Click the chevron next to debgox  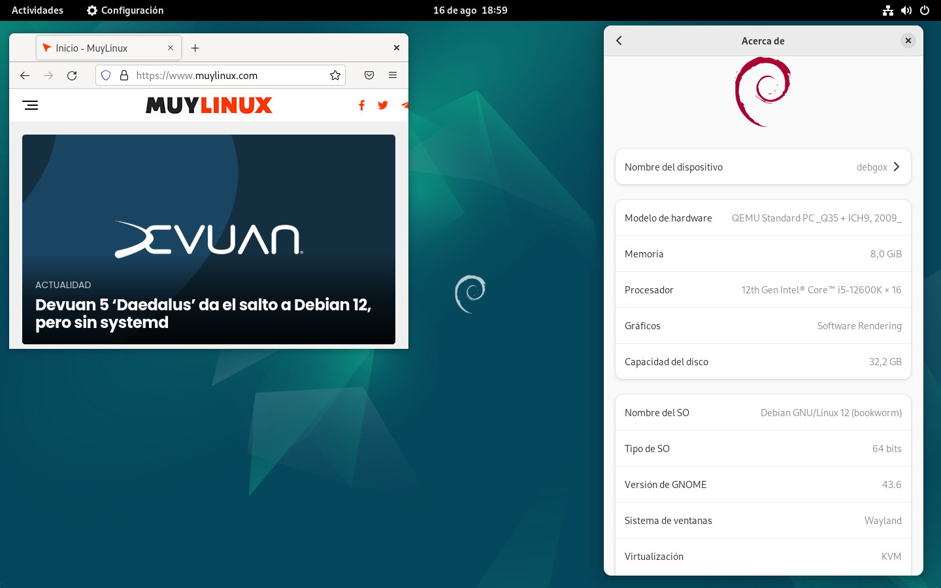[897, 167]
